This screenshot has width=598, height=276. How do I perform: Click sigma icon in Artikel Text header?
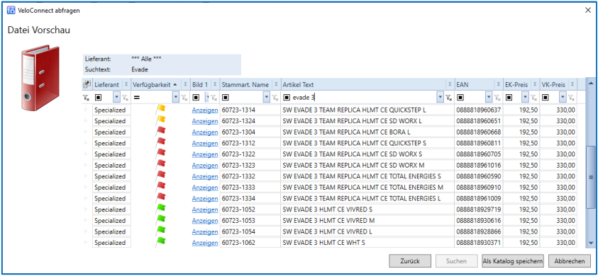[450, 84]
